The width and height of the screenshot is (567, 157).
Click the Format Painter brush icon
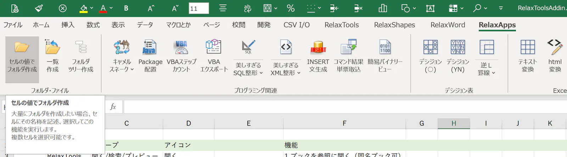[x=39, y=8]
